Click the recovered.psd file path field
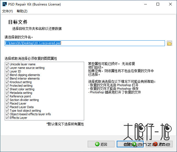This screenshot has height=152, width=177. point(85,43)
